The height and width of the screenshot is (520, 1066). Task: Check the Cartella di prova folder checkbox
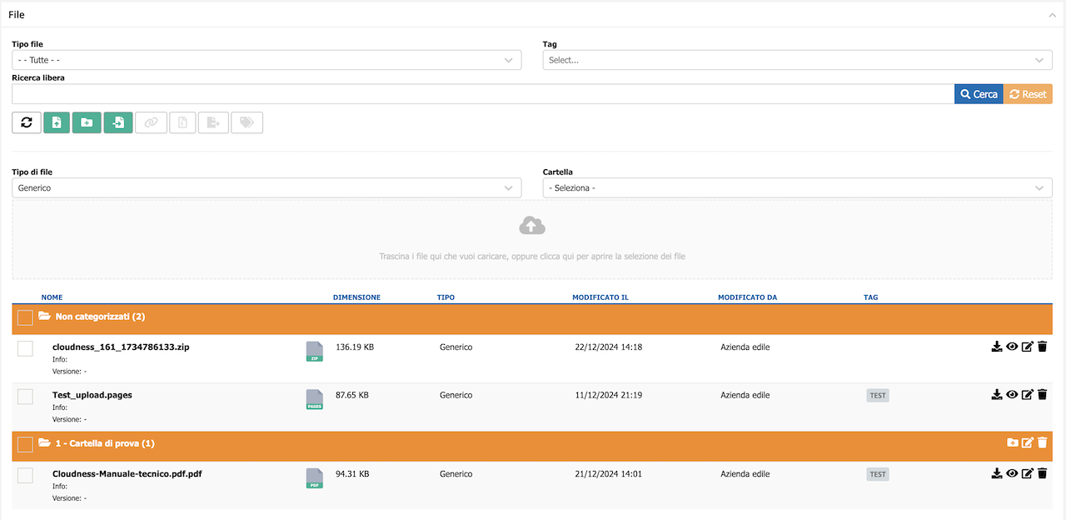(25, 444)
